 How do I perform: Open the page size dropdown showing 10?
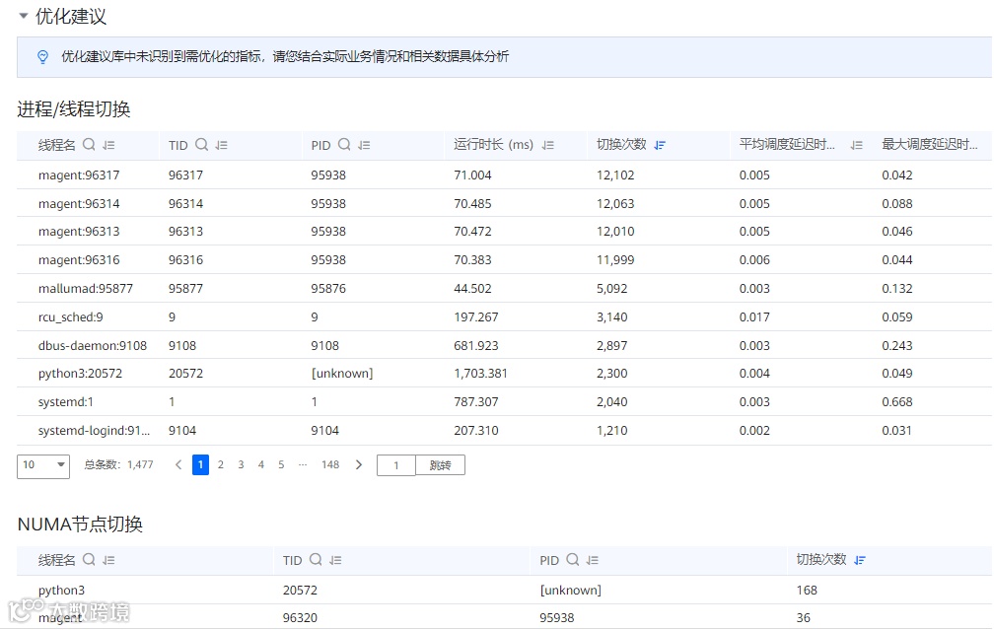click(x=43, y=465)
